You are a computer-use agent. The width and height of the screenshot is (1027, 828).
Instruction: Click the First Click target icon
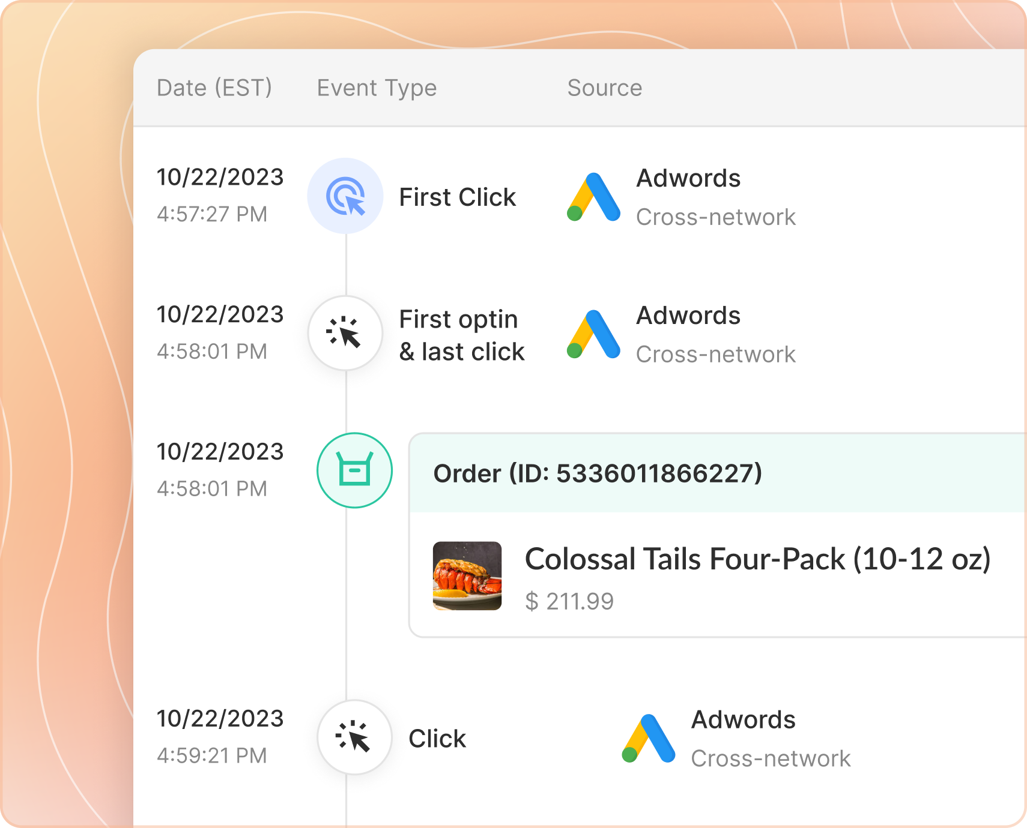pos(345,196)
